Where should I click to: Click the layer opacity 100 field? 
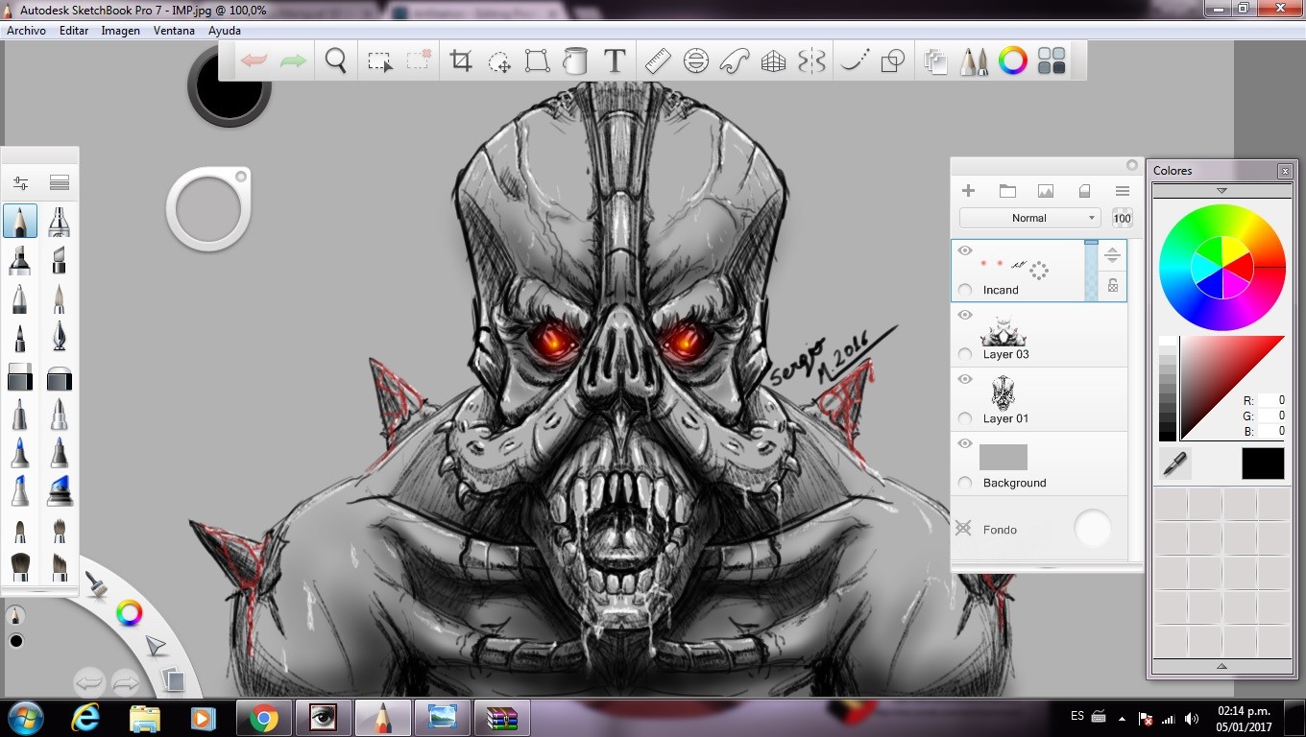tap(1122, 218)
